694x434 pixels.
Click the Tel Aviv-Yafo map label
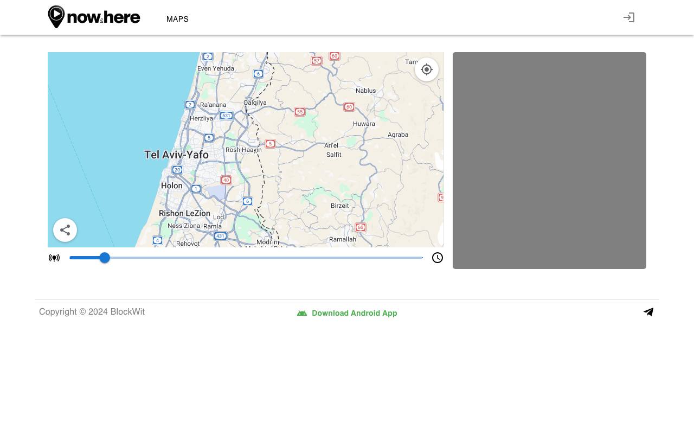pyautogui.click(x=176, y=155)
